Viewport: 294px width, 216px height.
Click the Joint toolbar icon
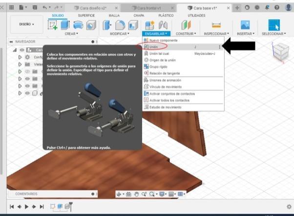[163, 25]
